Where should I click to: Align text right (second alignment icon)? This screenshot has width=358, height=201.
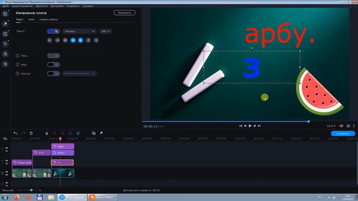pos(57,40)
